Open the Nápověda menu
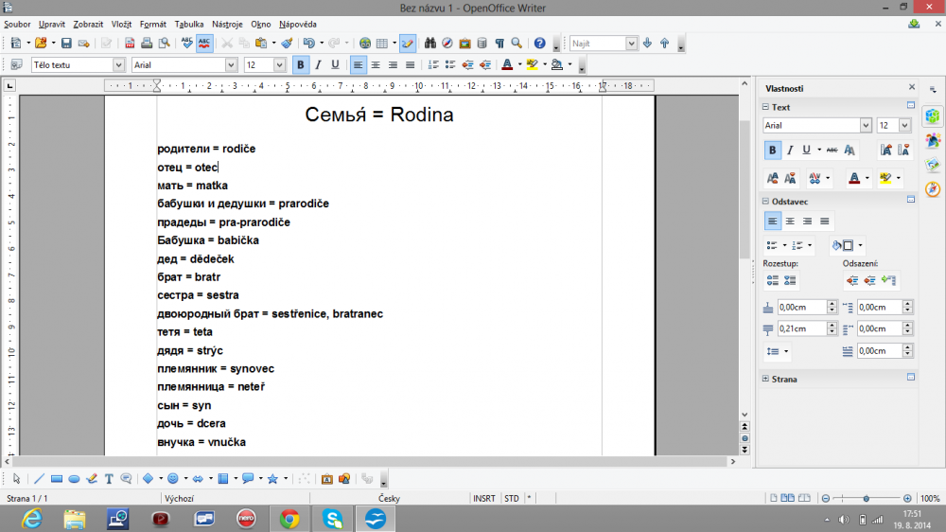Viewport: 946px width, 532px height. pyautogui.click(x=297, y=25)
